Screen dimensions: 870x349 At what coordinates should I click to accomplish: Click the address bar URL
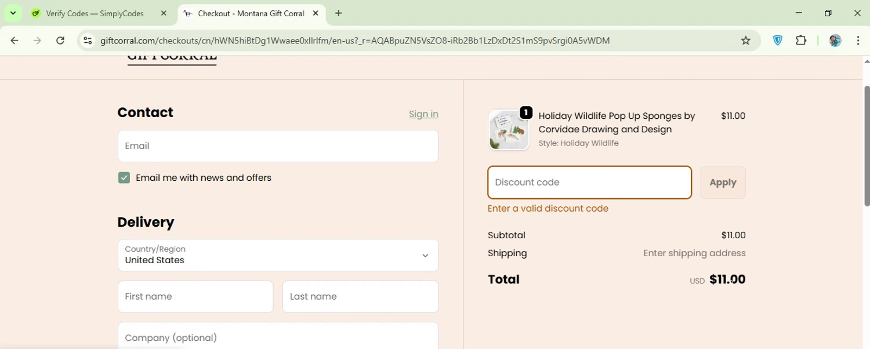tap(355, 41)
